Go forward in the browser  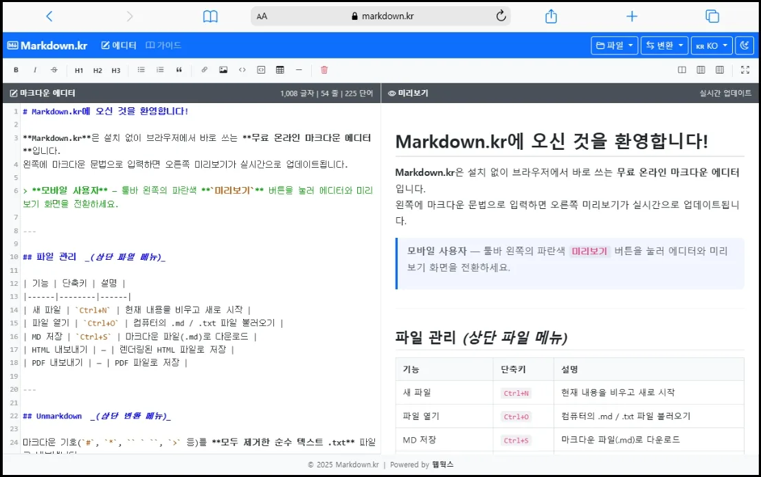[x=130, y=16]
